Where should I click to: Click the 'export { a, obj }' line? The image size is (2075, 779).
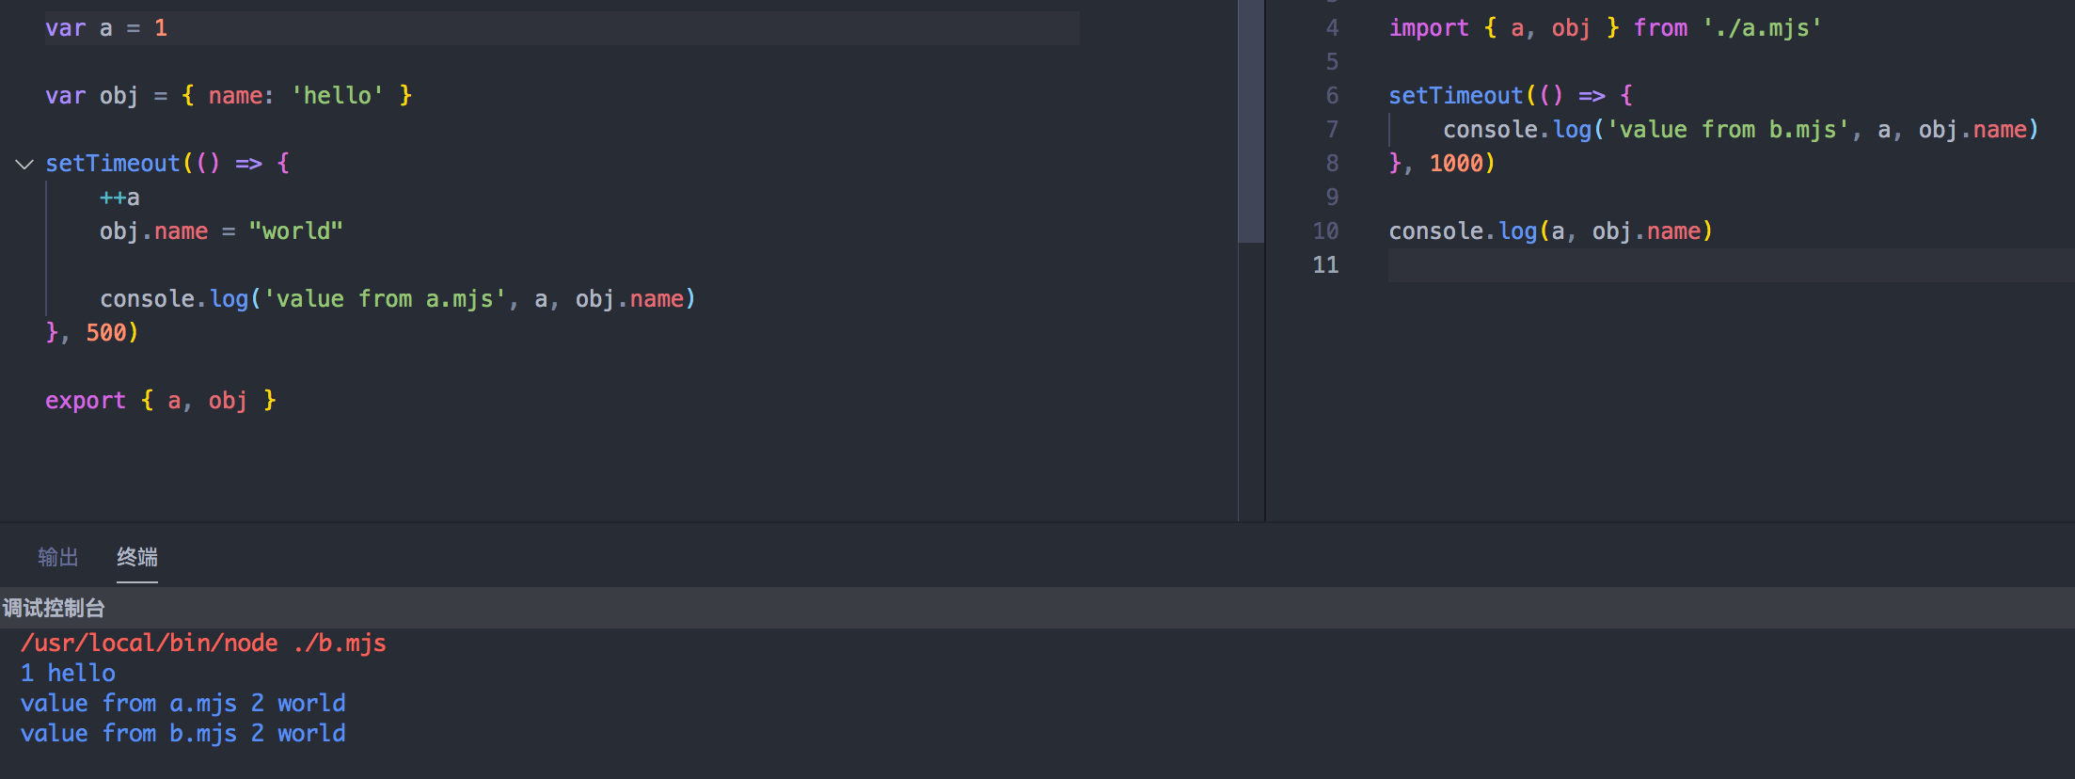click(x=161, y=401)
